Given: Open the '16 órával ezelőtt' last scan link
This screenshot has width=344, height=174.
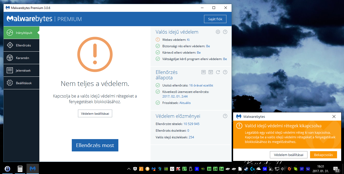Looking at the screenshot, I should click(x=201, y=85).
